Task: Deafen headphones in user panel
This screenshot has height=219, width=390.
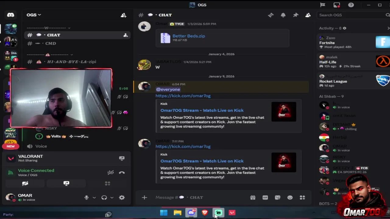Action: point(104,197)
